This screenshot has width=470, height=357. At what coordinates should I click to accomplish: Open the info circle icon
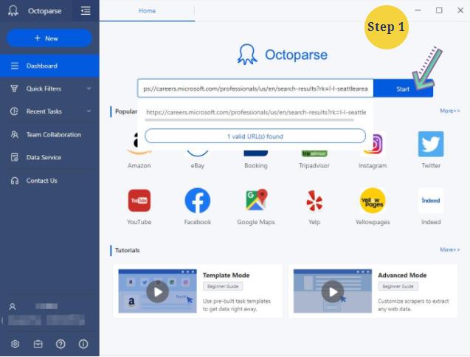tap(83, 344)
